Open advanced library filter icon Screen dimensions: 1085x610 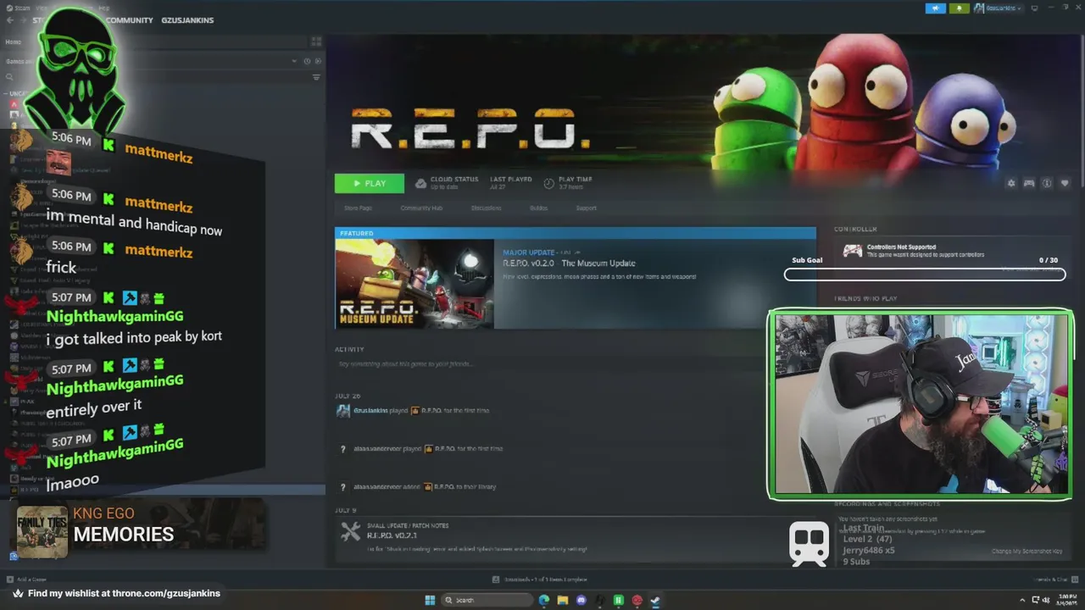click(316, 77)
